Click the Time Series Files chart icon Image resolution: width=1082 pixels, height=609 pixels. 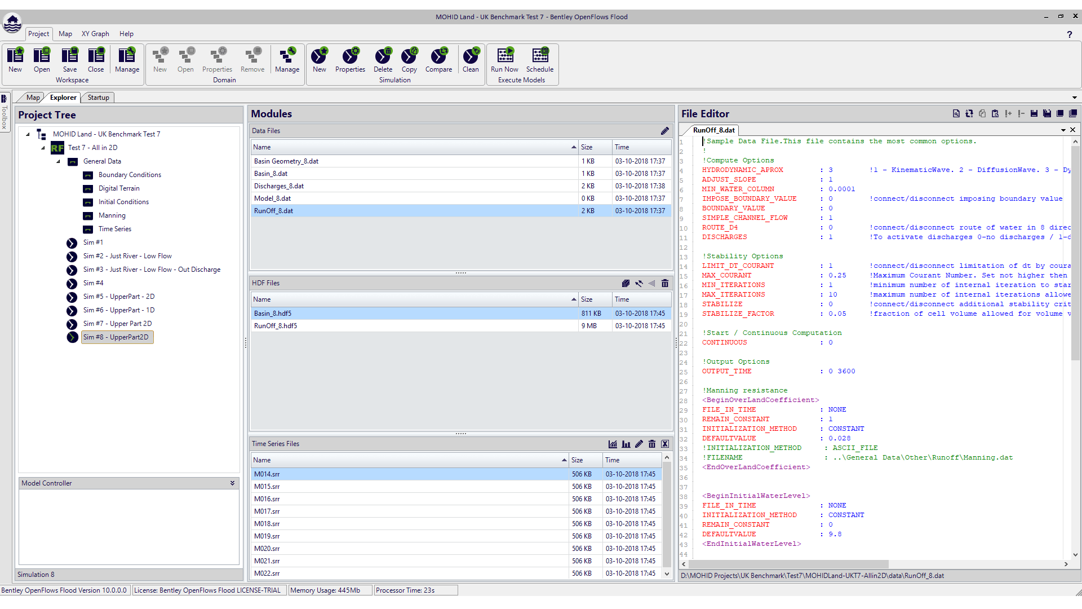click(x=613, y=444)
